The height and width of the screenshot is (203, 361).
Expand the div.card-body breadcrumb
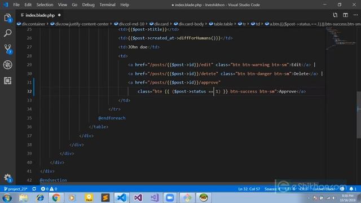189,24
